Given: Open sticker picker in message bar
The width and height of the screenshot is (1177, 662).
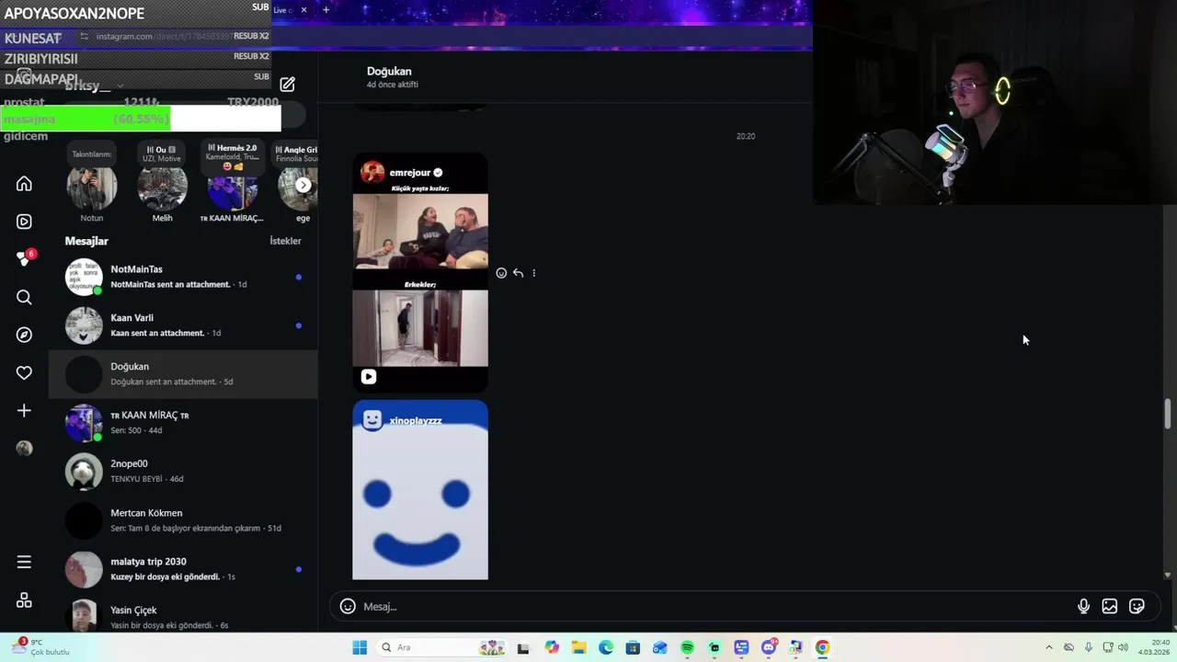Looking at the screenshot, I should click(x=1137, y=606).
